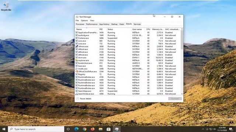This screenshot has width=236, height=132.
Task: Open the View menu
Action: (x=92, y=21)
